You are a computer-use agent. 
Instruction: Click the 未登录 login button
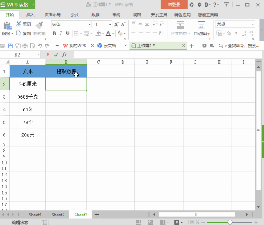point(174,5)
